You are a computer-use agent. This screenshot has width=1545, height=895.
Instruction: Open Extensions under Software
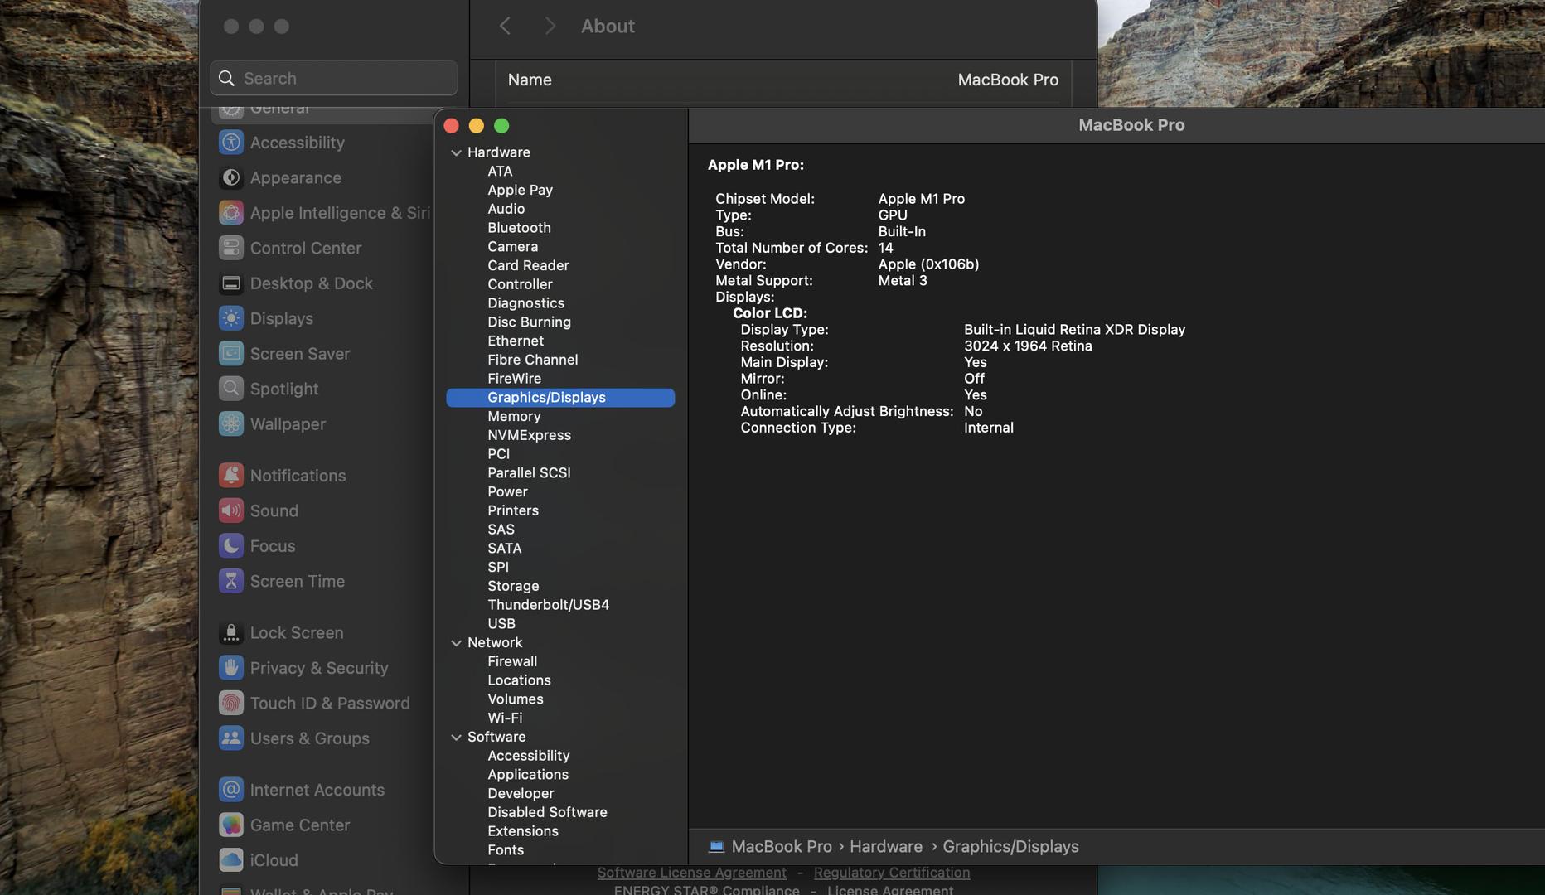(x=523, y=831)
